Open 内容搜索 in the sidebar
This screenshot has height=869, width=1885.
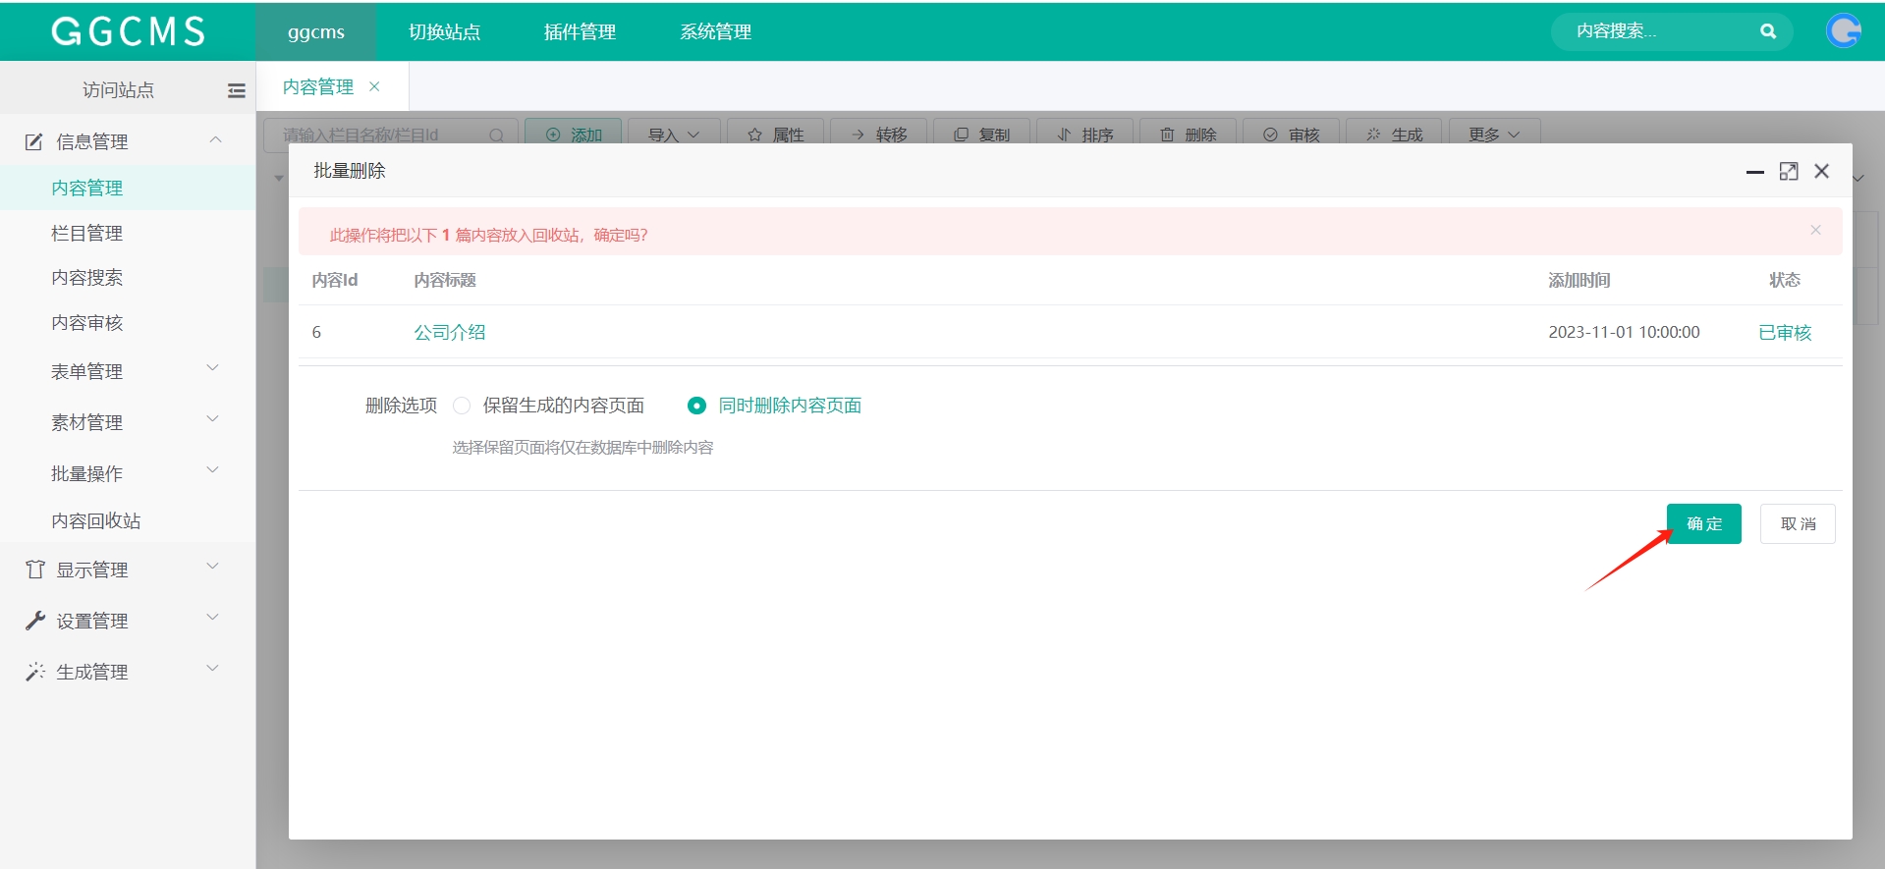(x=86, y=278)
